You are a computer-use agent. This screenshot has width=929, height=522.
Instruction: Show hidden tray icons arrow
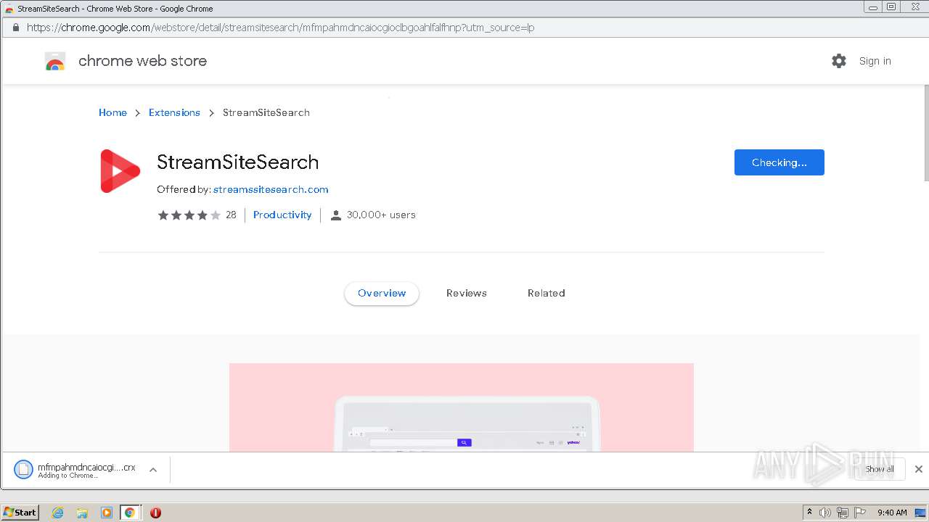click(x=809, y=513)
